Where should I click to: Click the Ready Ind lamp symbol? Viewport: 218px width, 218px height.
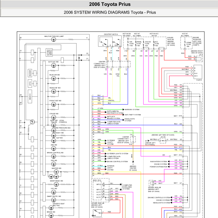coord(54,135)
